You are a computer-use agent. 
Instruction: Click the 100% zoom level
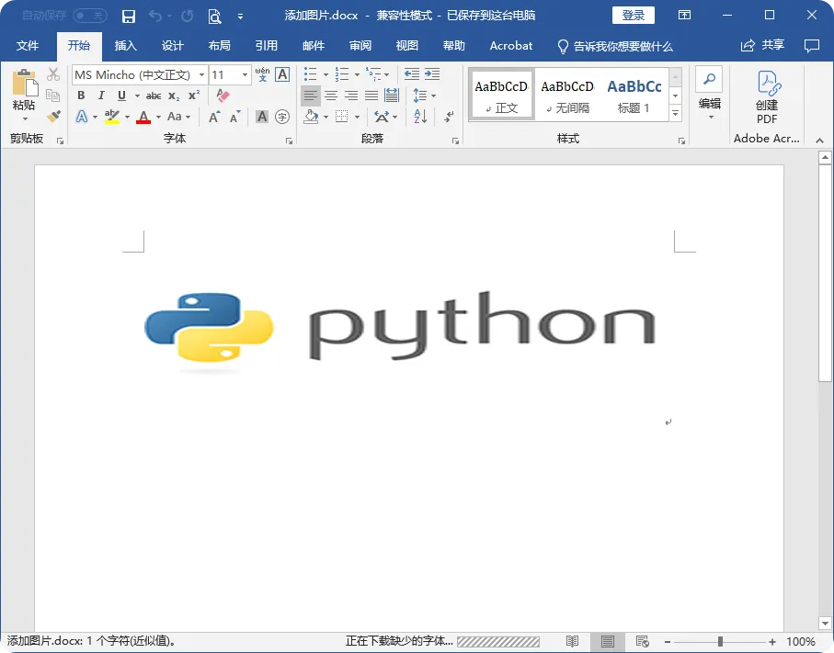click(801, 642)
